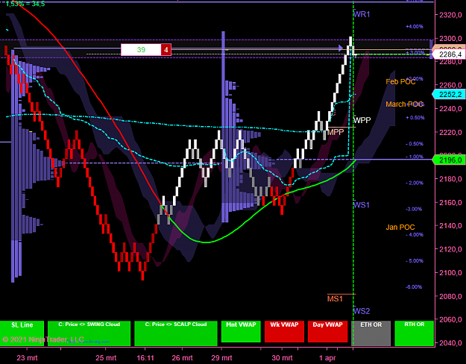
Task: Click the 2040,0 price axis label
Action: 450,343
